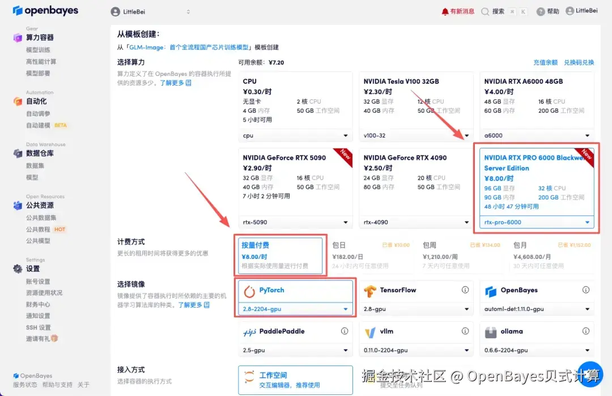Show info for TensorFlow image

click(x=465, y=290)
